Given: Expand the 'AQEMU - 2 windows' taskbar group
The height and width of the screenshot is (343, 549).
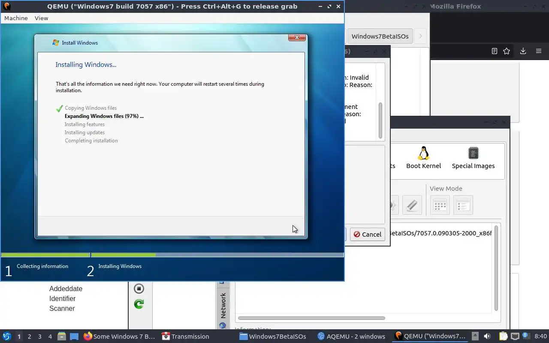Looking at the screenshot, I should tap(351, 336).
